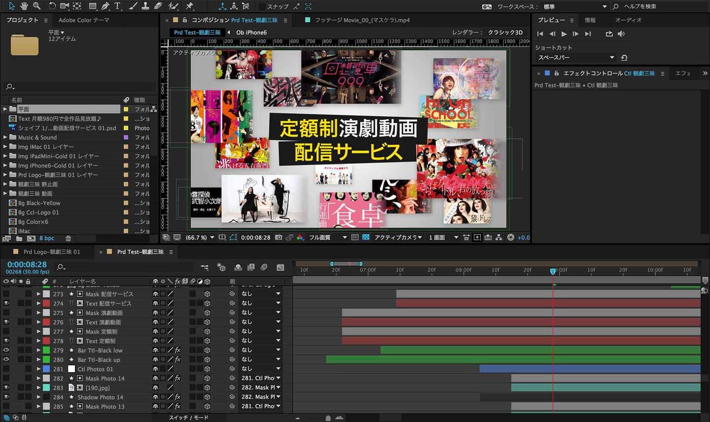Open the フル画質 resolution dropdown
This screenshot has width=710, height=422.
pyautogui.click(x=328, y=238)
